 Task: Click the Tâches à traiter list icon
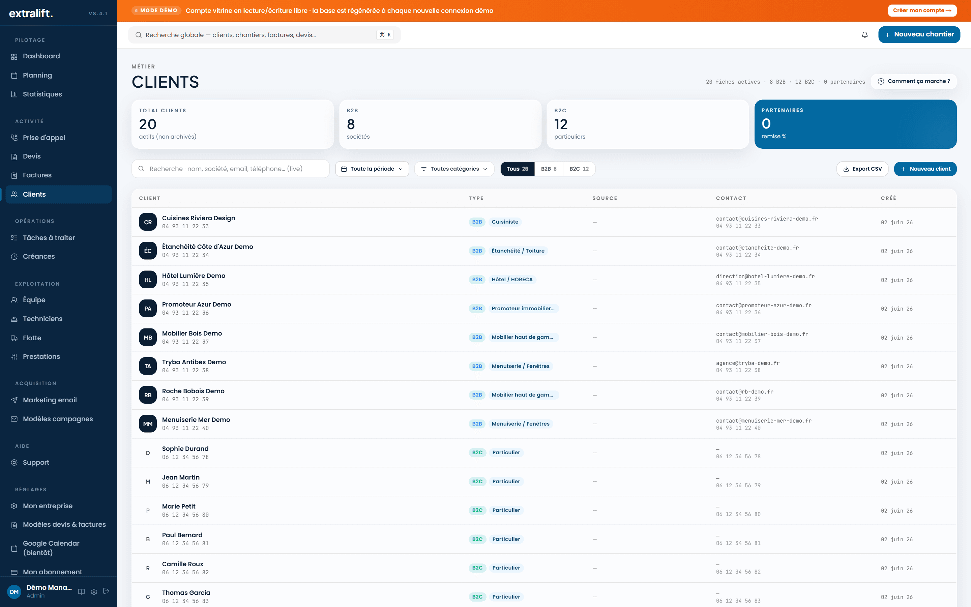14,238
